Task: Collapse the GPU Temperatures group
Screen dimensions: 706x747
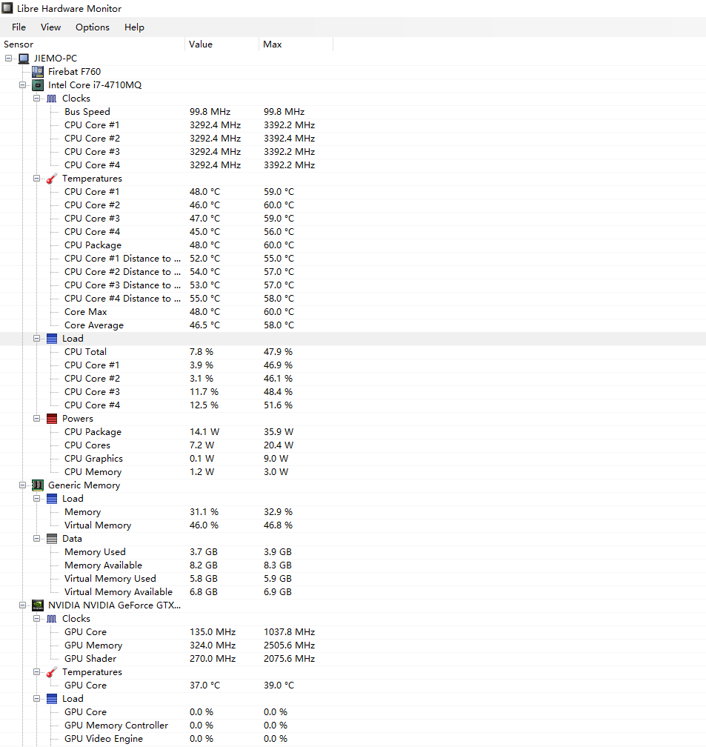Action: click(x=37, y=671)
